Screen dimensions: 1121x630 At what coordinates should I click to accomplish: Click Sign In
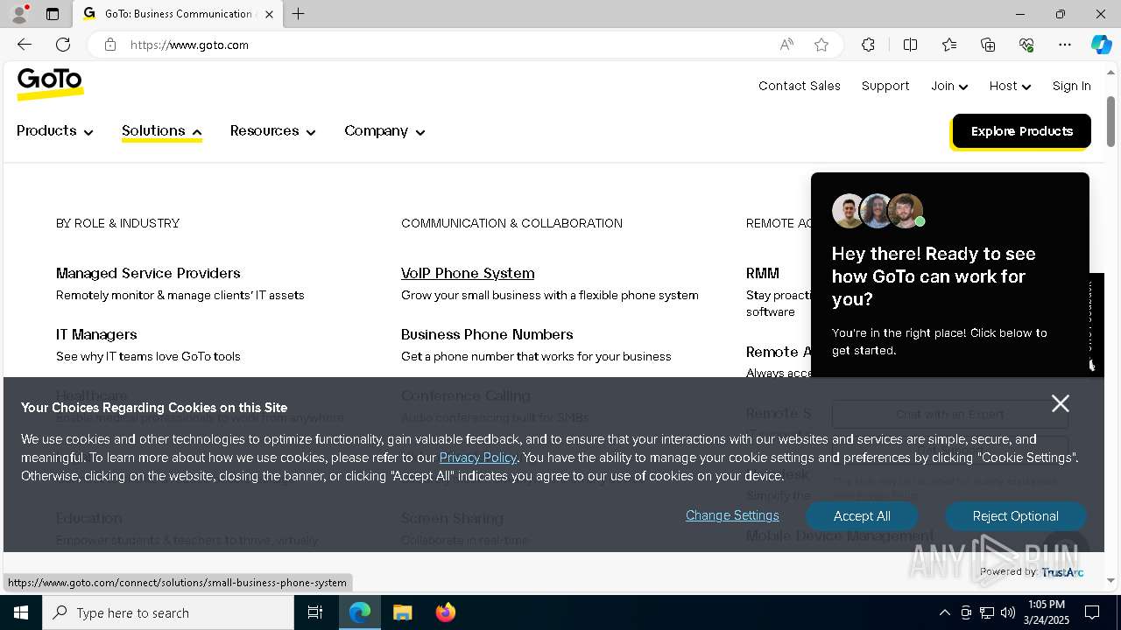tap(1071, 86)
